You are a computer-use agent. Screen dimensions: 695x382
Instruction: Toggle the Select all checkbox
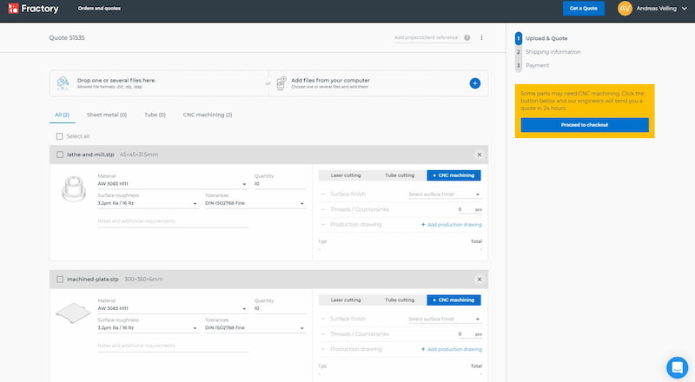pos(59,136)
